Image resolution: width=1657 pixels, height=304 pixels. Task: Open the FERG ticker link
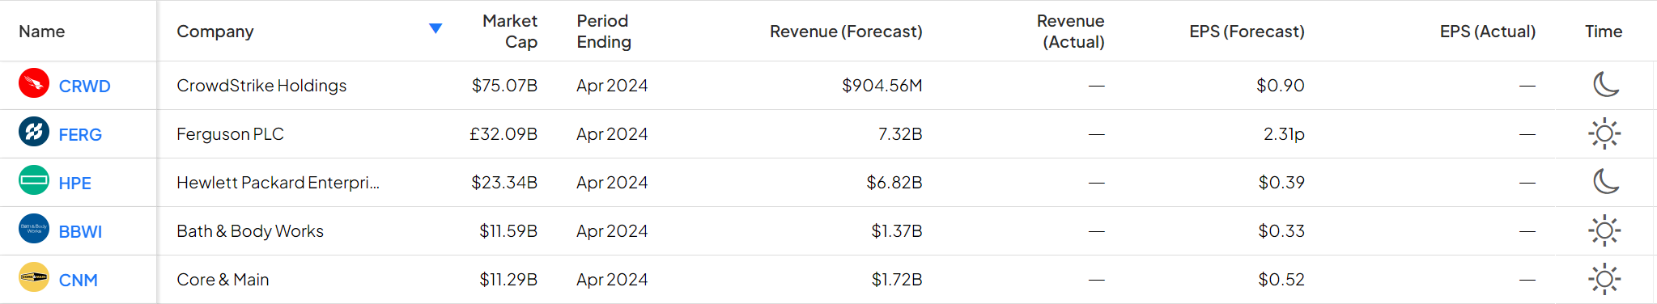80,134
